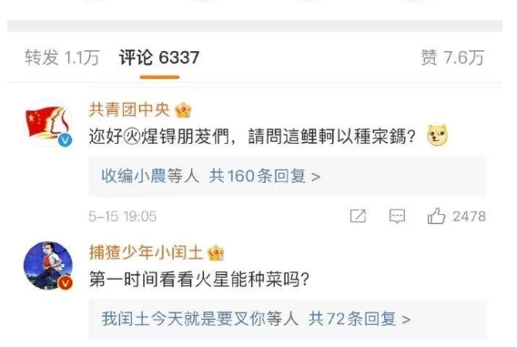Open replier 我闰土今天就是要叉你 link
The width and height of the screenshot is (517, 347).
coord(183,319)
